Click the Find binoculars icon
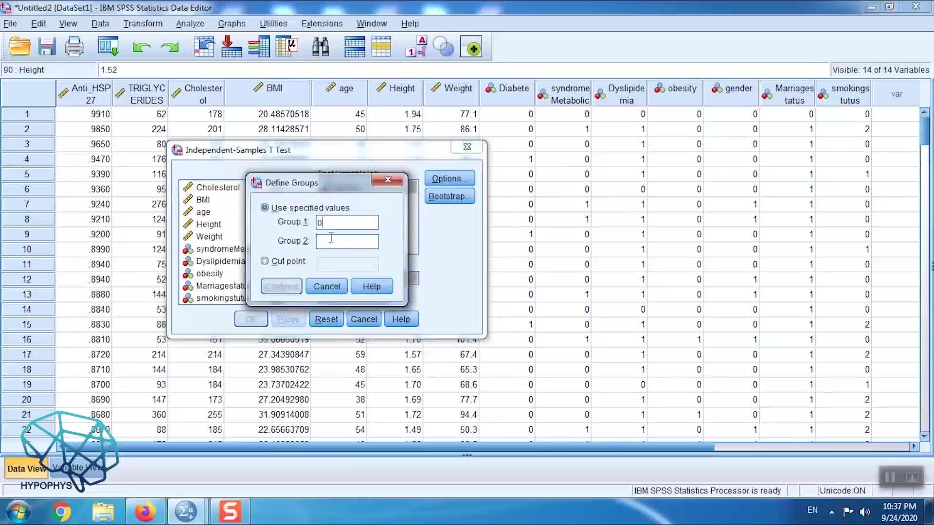934x525 pixels. 321,47
